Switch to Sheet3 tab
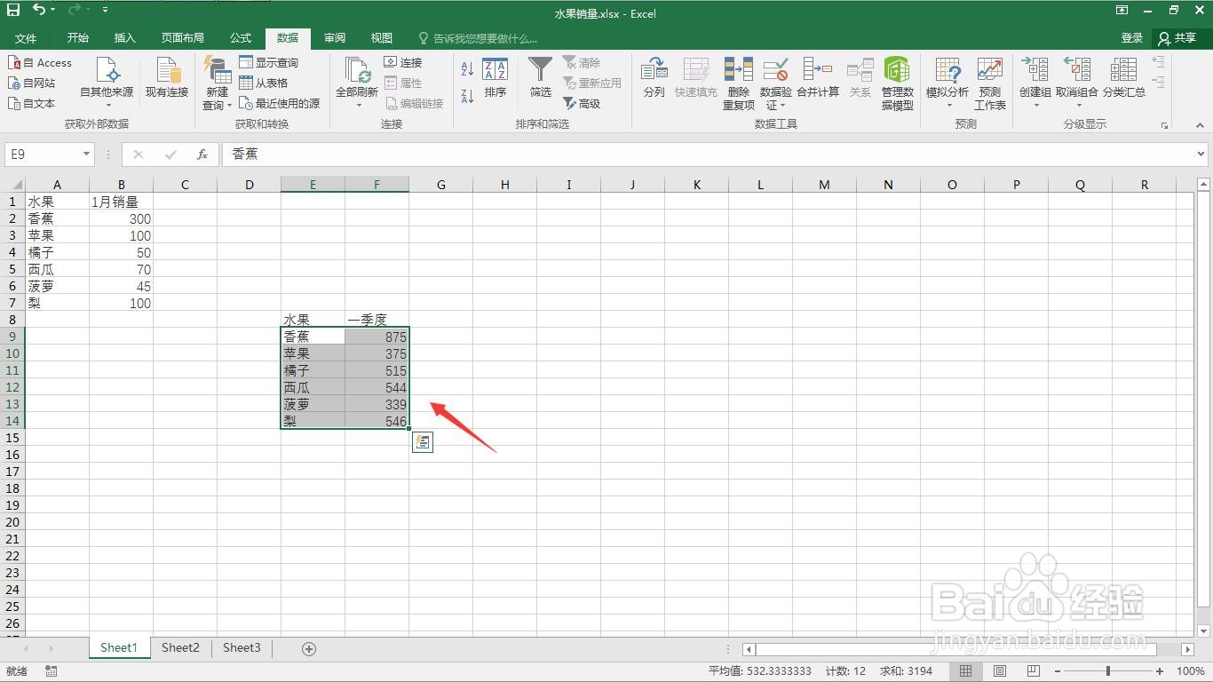1213x682 pixels. point(242,648)
